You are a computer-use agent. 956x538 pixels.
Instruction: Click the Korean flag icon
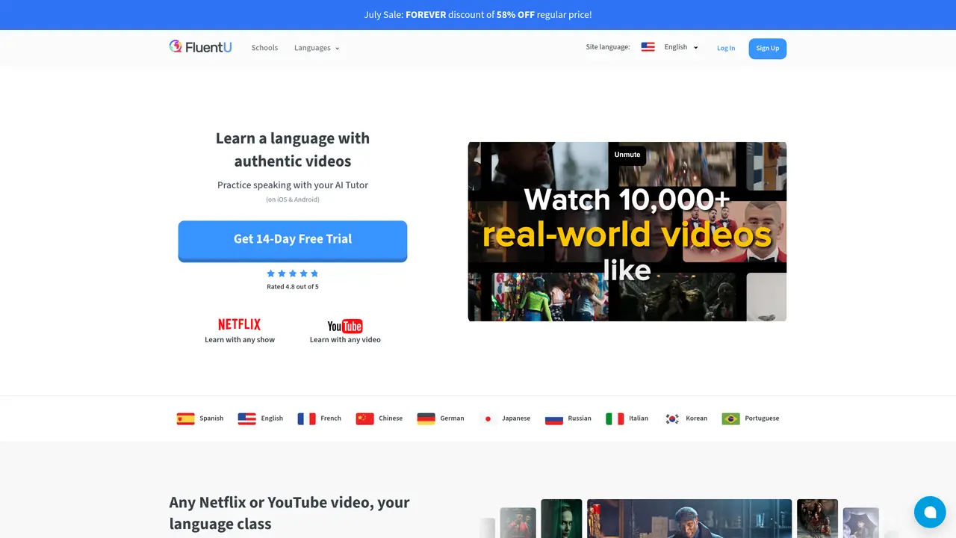coord(672,418)
